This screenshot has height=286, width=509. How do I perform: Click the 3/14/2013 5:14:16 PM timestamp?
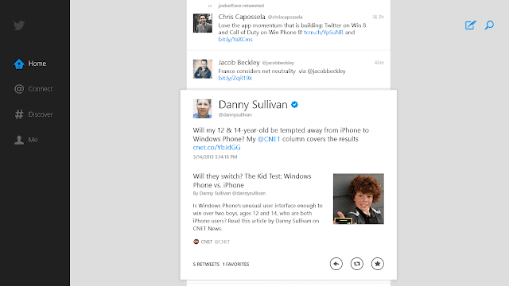pyautogui.click(x=215, y=157)
